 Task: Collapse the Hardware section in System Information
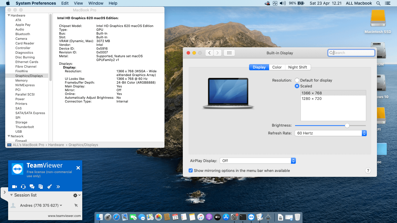9,15
